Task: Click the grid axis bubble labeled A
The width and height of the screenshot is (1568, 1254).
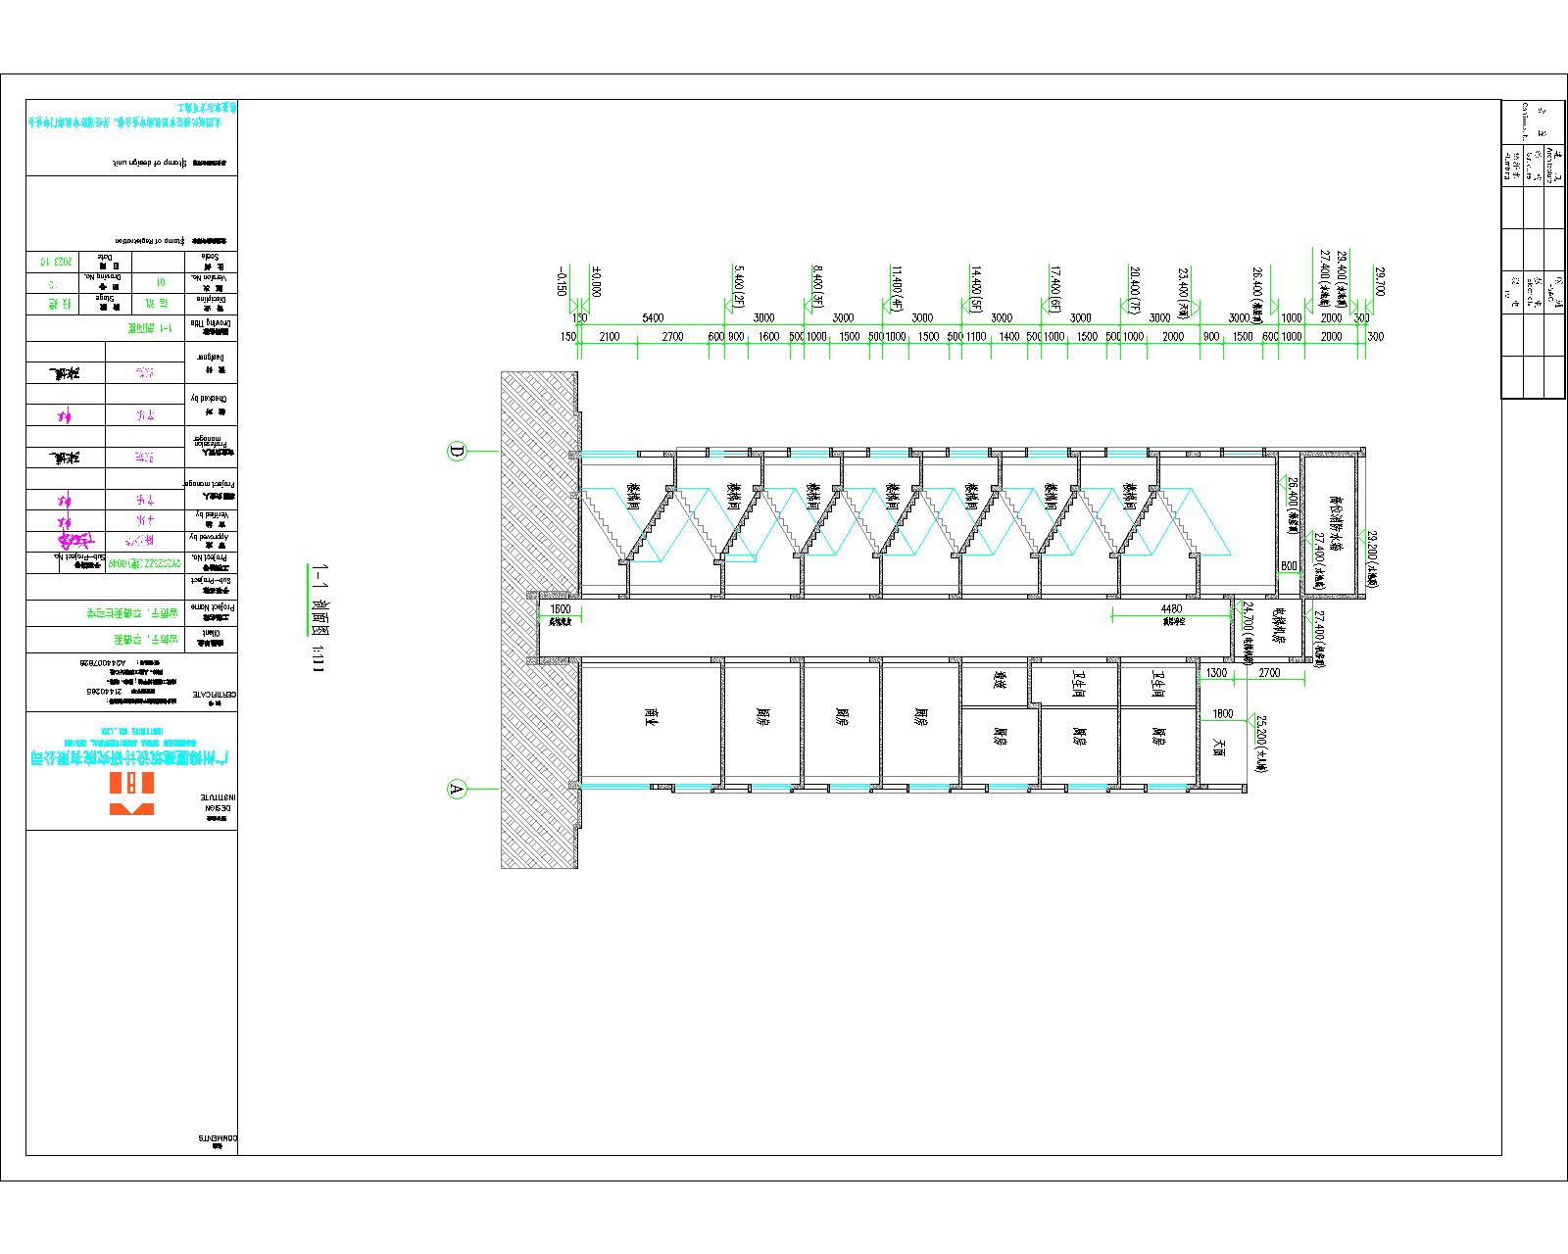Action: pyautogui.click(x=457, y=789)
